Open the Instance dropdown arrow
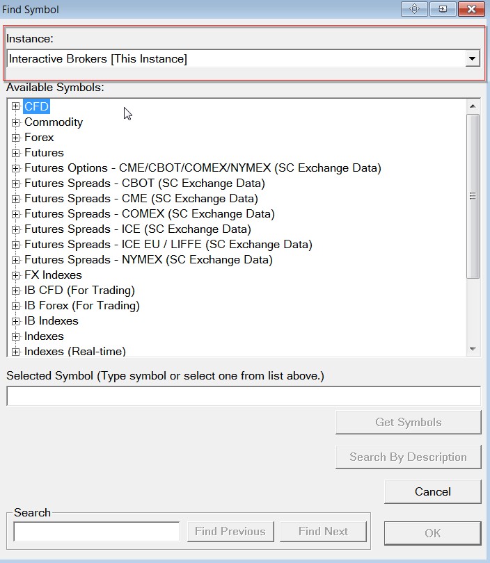The height and width of the screenshot is (563, 490). 473,58
